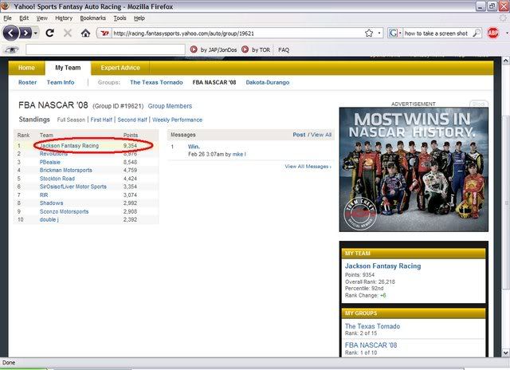Open the Group Members link
The height and width of the screenshot is (370, 510).
tap(170, 106)
